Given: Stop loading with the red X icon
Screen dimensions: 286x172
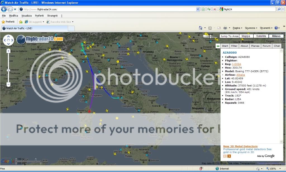Looking at the screenshot, I should pos(215,9).
